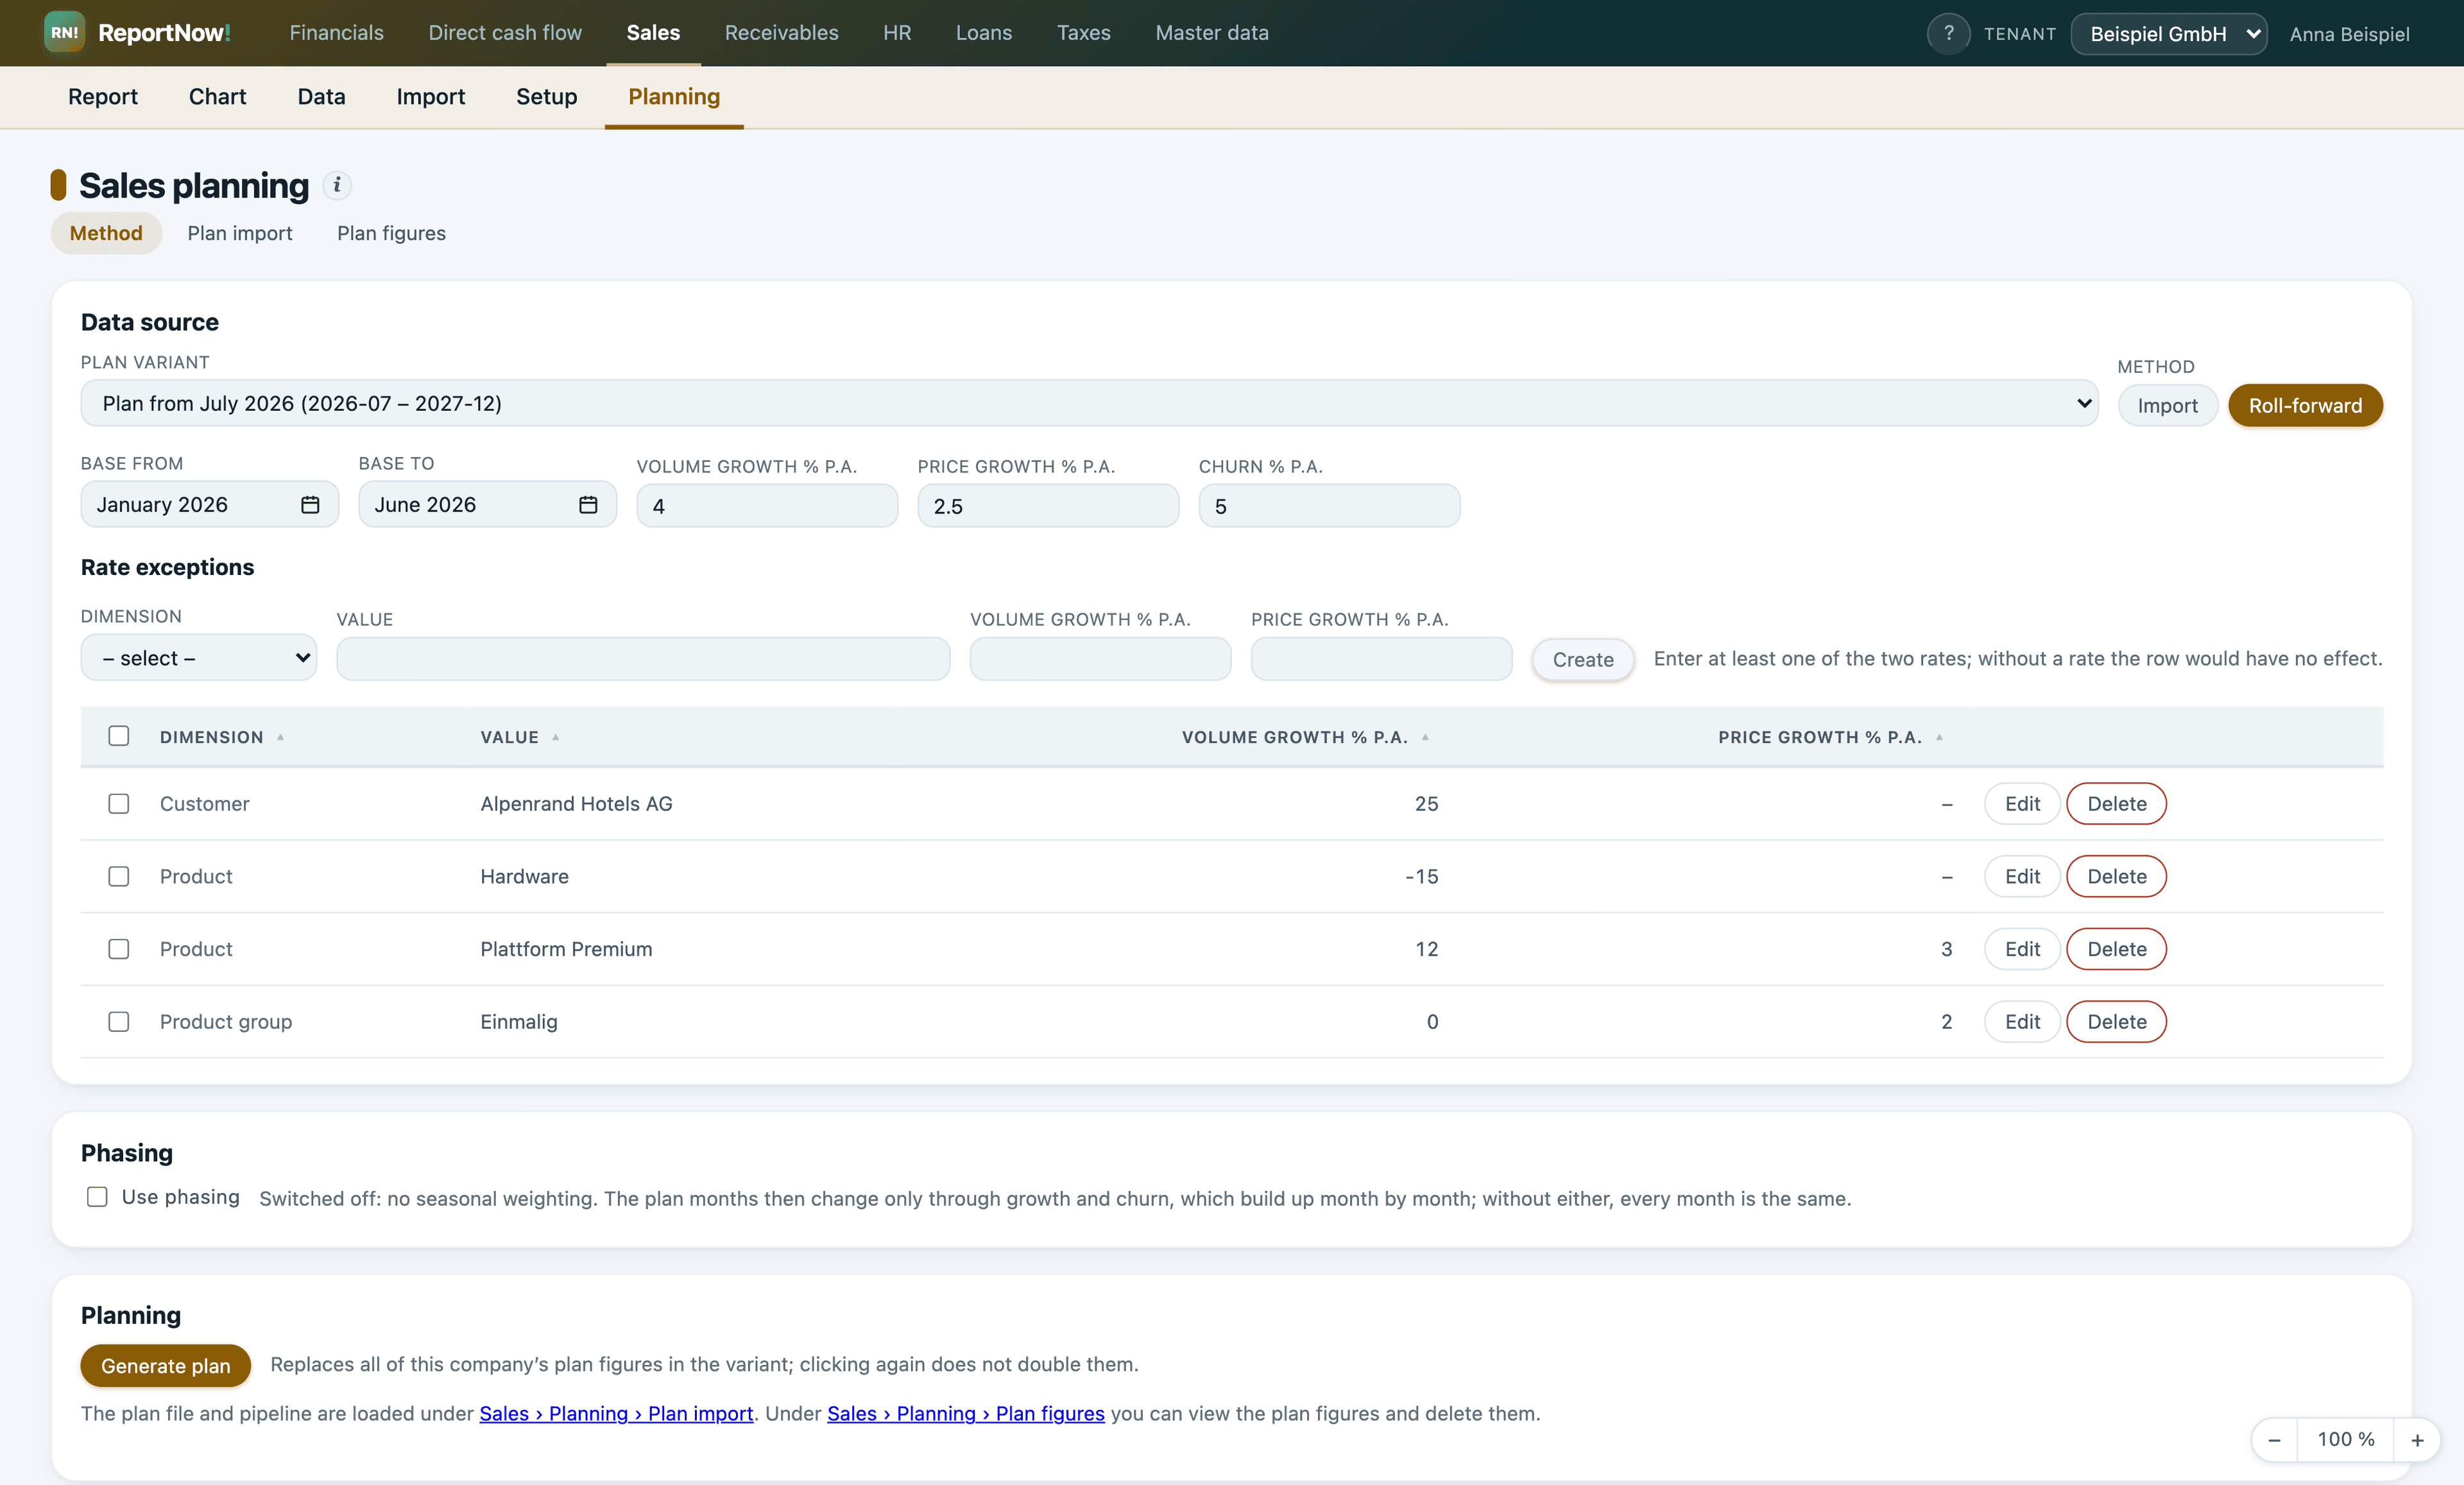2464x1485 pixels.
Task: Edit the Hardware exception
Action: [x=2022, y=877]
